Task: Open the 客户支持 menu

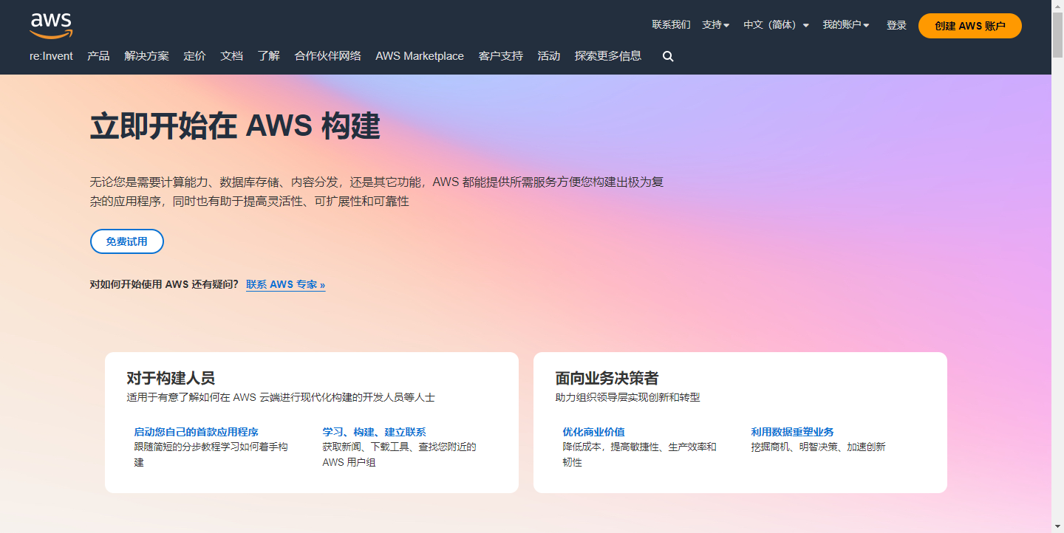Action: (x=500, y=56)
